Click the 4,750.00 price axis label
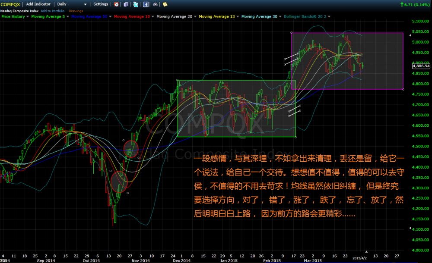 [420, 94]
